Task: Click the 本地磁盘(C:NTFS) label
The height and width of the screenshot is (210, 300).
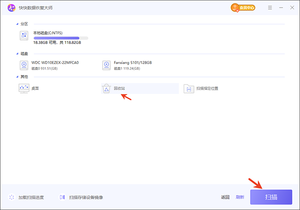Action: click(48, 33)
